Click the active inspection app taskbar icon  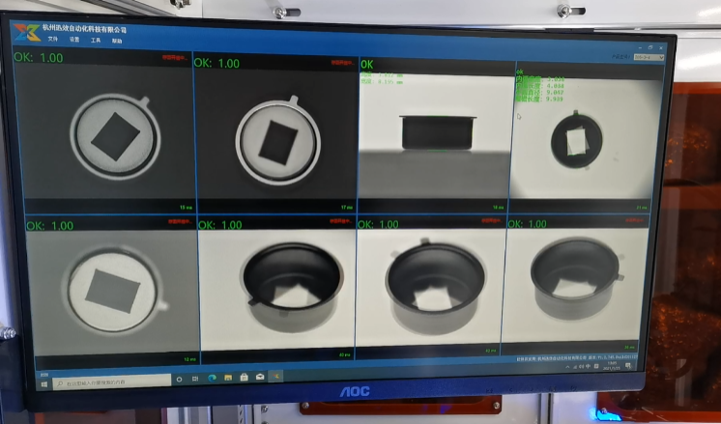(275, 377)
